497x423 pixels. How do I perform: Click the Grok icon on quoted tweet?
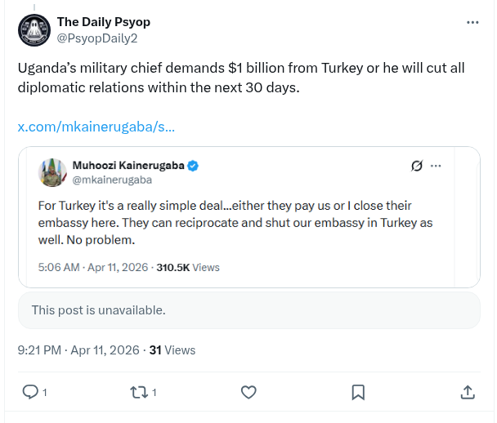416,166
